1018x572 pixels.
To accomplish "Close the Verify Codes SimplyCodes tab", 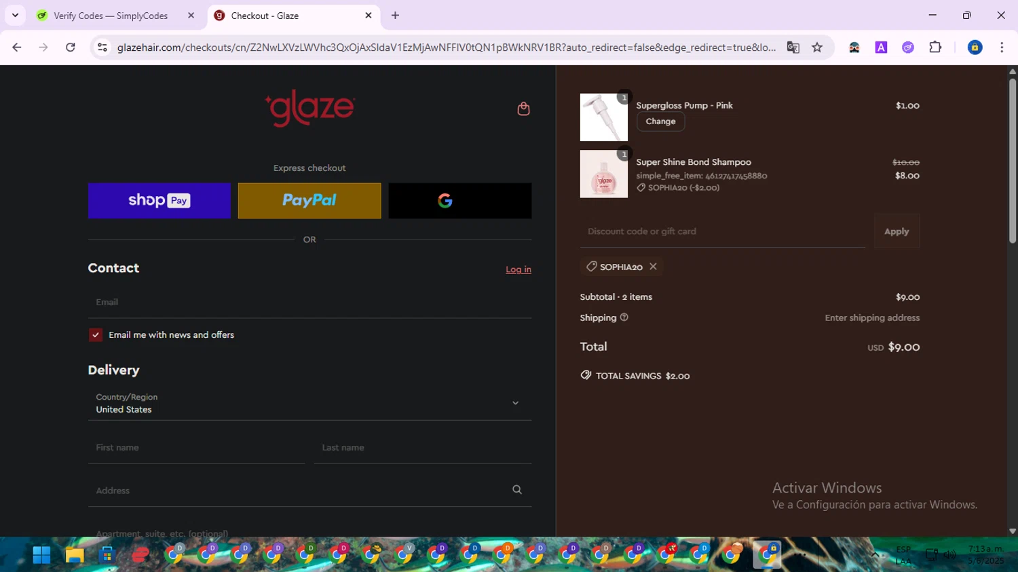I will coord(191,16).
